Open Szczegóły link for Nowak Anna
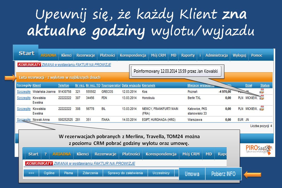This screenshot has height=188, width=282. pyautogui.click(x=24, y=120)
